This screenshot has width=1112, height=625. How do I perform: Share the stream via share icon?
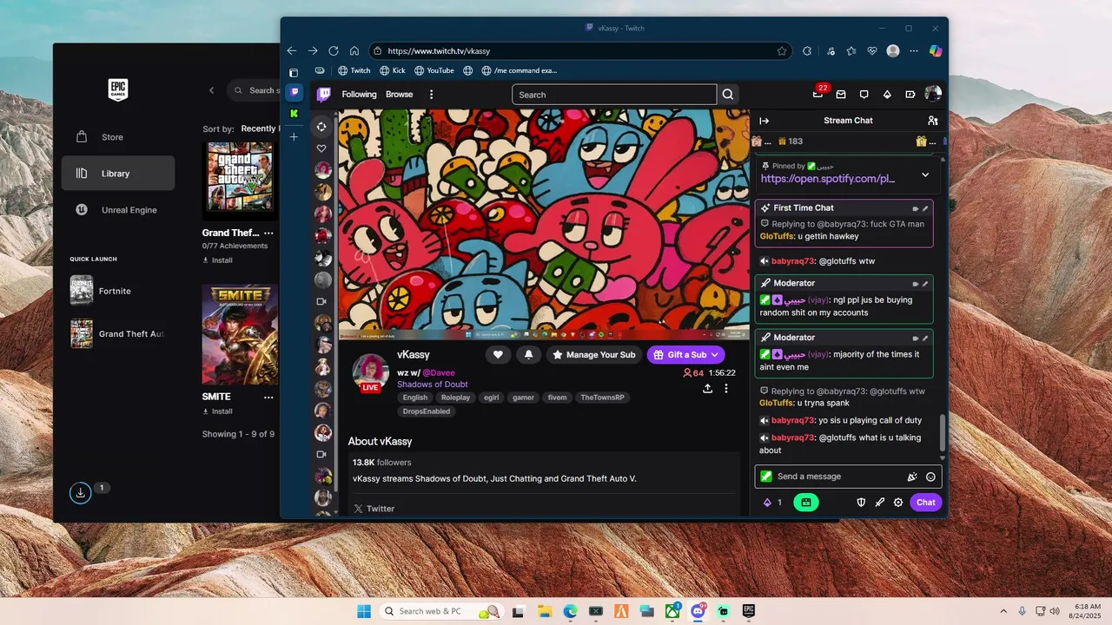pyautogui.click(x=707, y=389)
